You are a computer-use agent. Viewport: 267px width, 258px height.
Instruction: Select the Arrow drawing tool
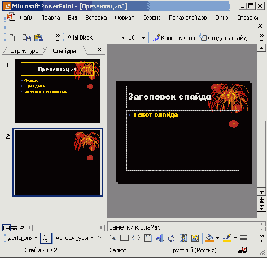[x=112, y=238]
